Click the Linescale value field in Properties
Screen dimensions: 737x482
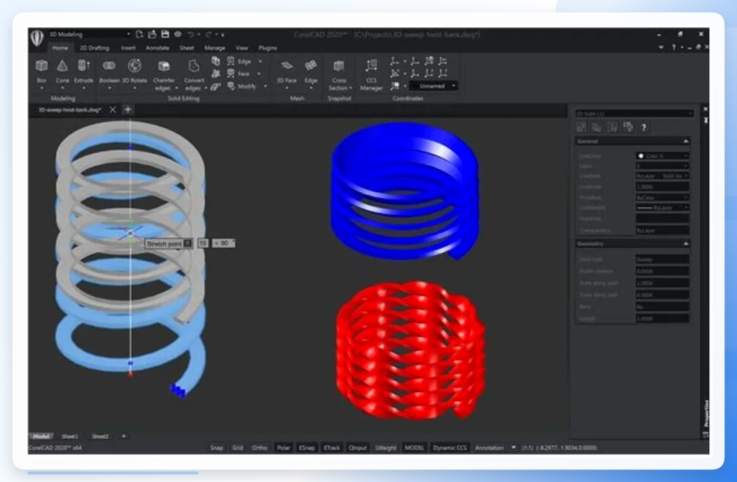[x=662, y=187]
